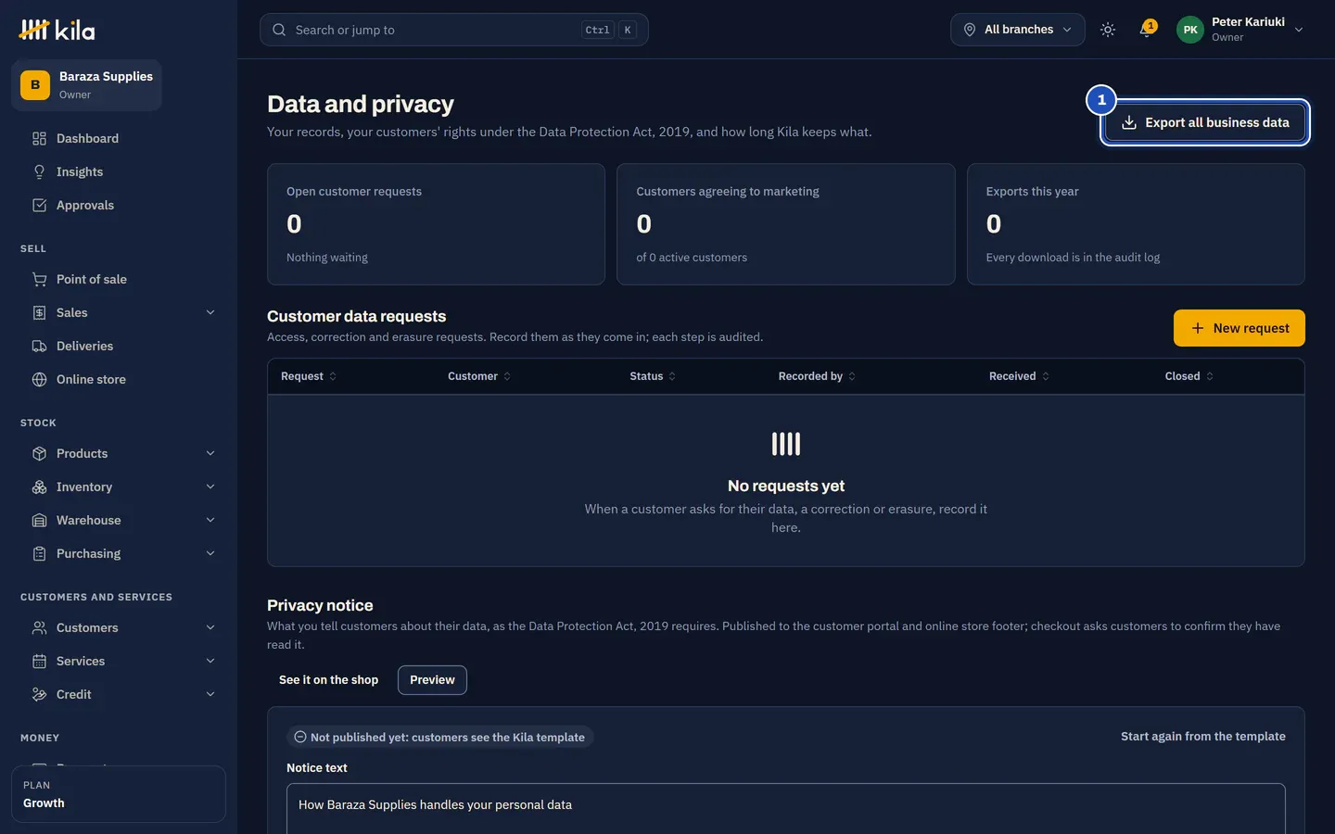Click the Search or jump to field
The height and width of the screenshot is (834, 1335).
click(453, 30)
